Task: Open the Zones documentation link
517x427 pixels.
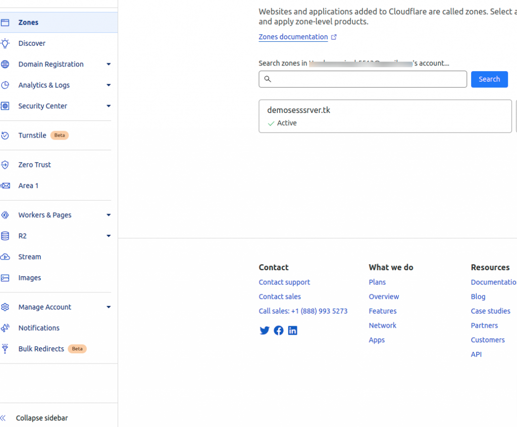Action: click(x=293, y=37)
